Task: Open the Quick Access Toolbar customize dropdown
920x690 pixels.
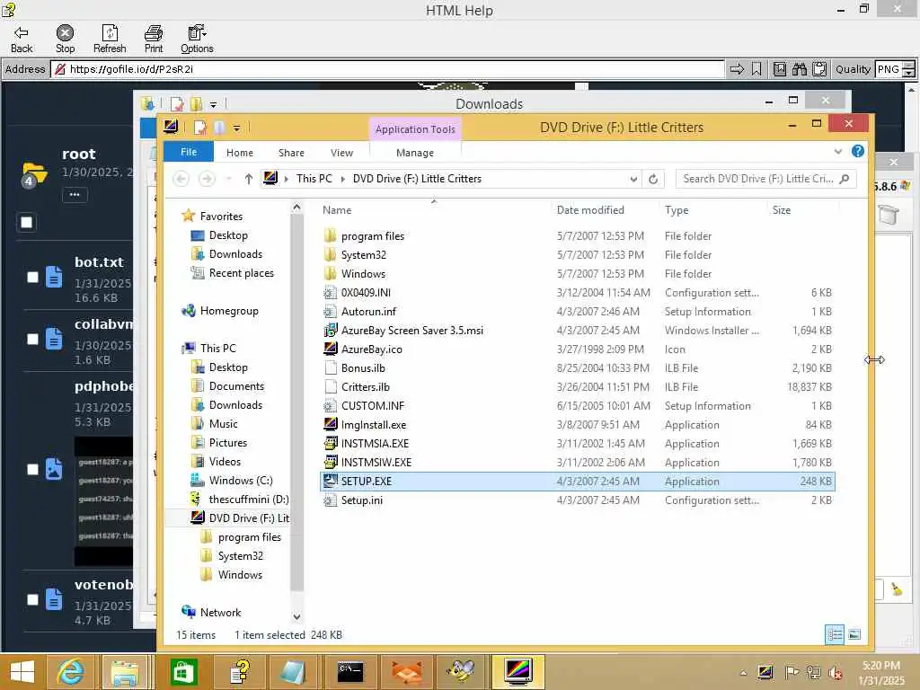Action: pos(236,128)
